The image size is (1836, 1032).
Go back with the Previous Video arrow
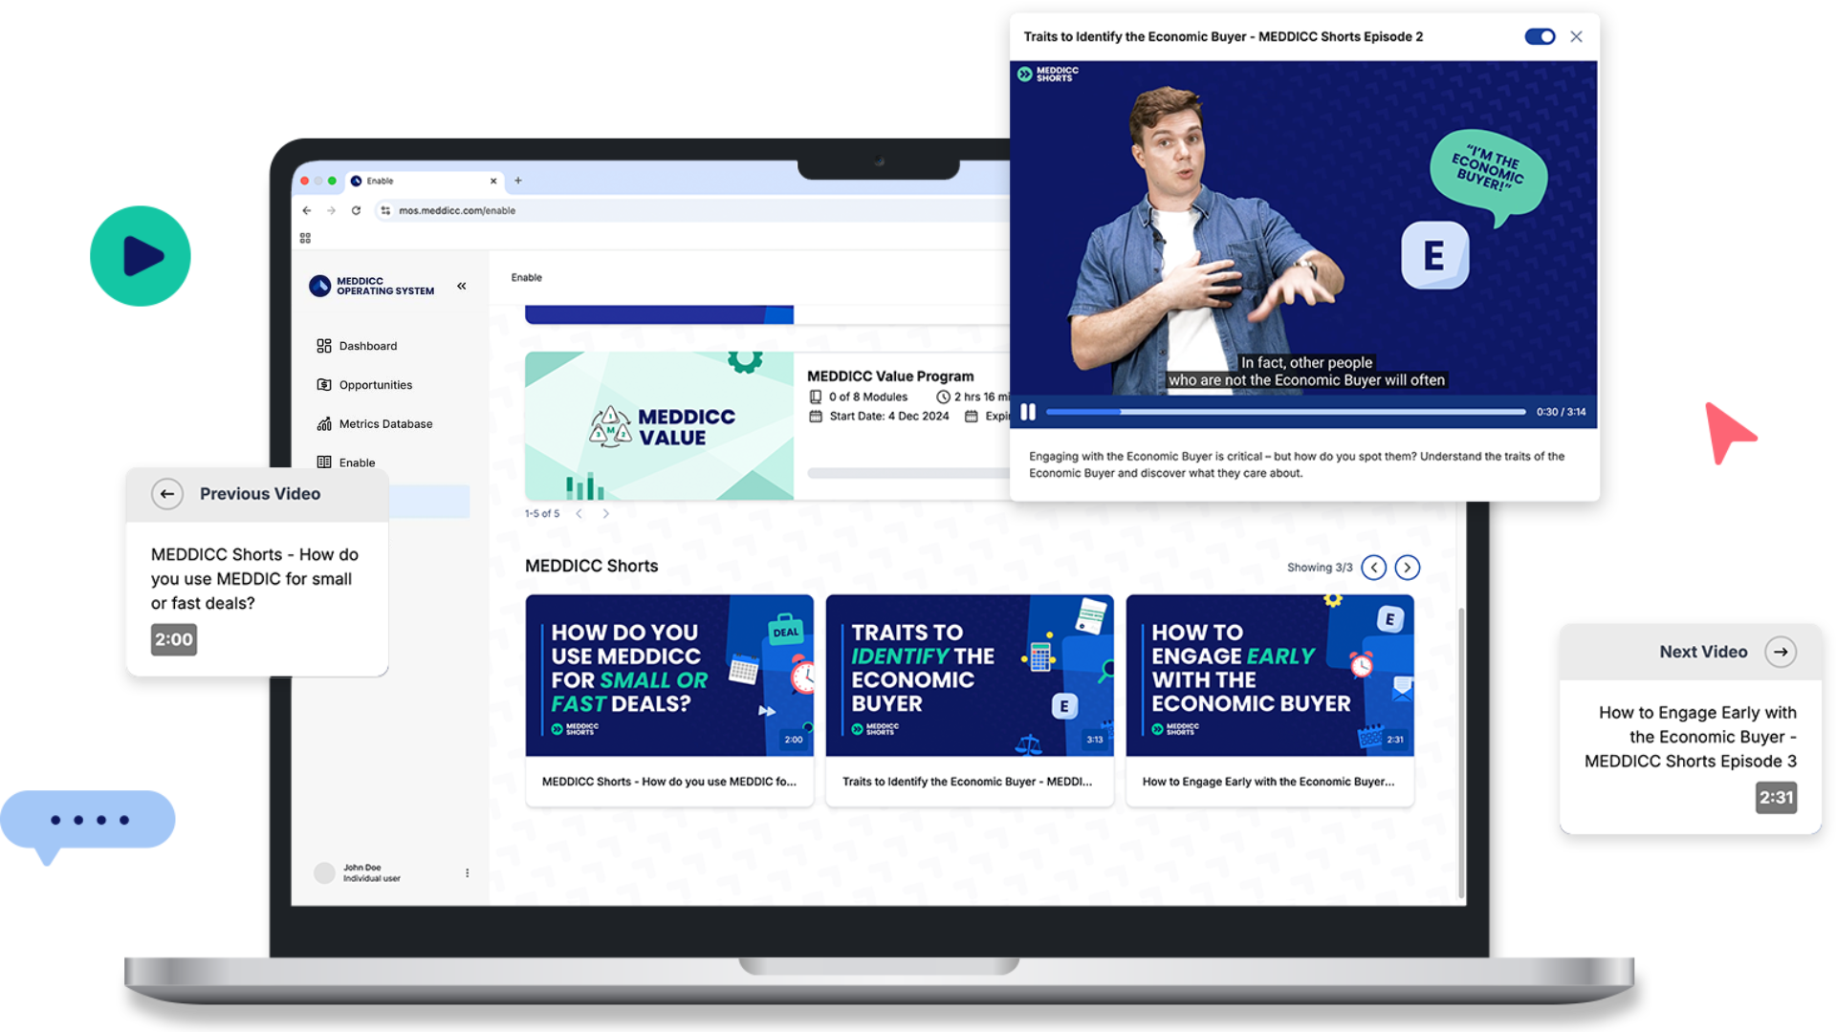point(167,494)
